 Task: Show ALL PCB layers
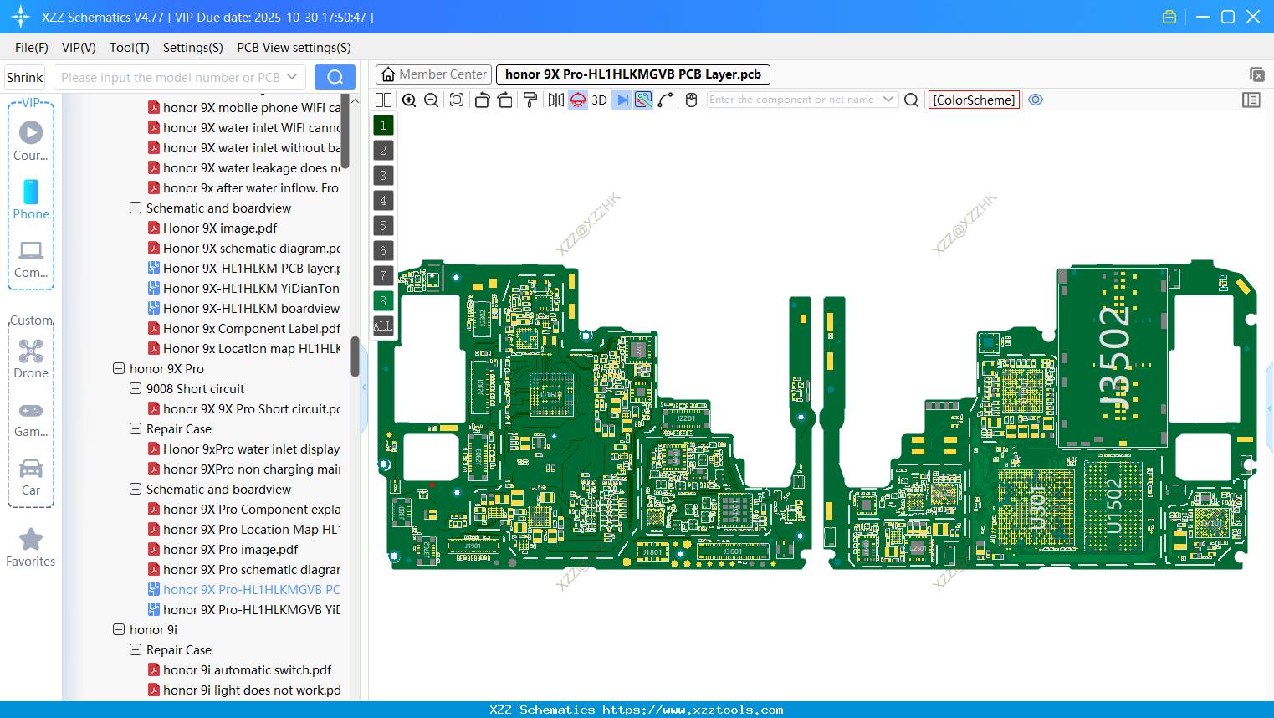(383, 326)
